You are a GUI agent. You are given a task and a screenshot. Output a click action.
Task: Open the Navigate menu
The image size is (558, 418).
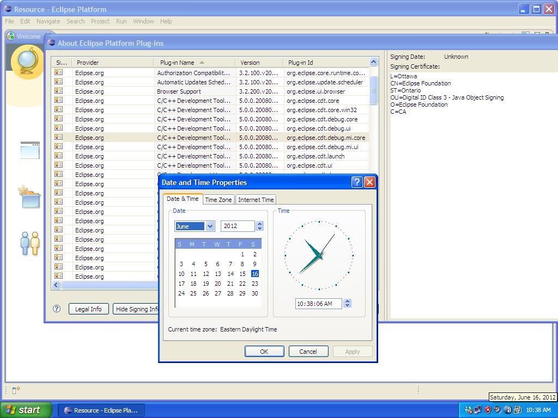click(x=48, y=21)
